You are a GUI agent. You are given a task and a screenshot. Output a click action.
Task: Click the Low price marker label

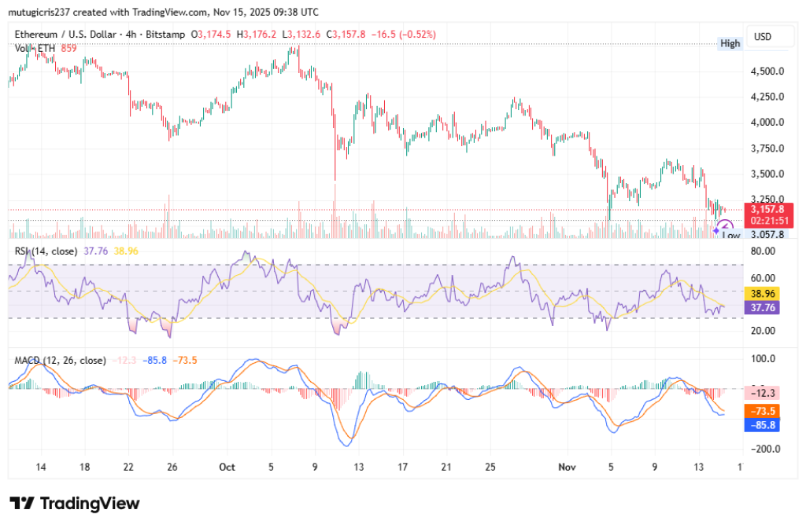pyautogui.click(x=731, y=236)
